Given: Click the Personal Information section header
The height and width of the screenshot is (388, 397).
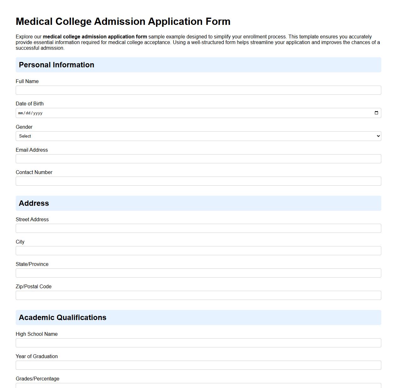Looking at the screenshot, I should [x=57, y=65].
